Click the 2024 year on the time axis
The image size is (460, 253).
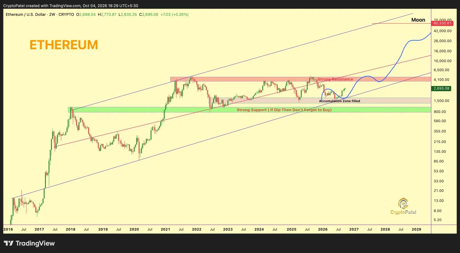[259, 229]
